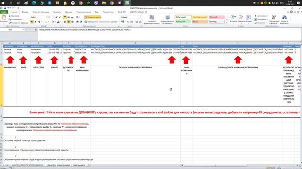The width and height of the screenshot is (302, 169).
Task: Open the File (Файл) tab
Action: coord(4,12)
